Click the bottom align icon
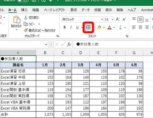Screen dimensions: 153x118 pyautogui.click(x=147, y=20)
